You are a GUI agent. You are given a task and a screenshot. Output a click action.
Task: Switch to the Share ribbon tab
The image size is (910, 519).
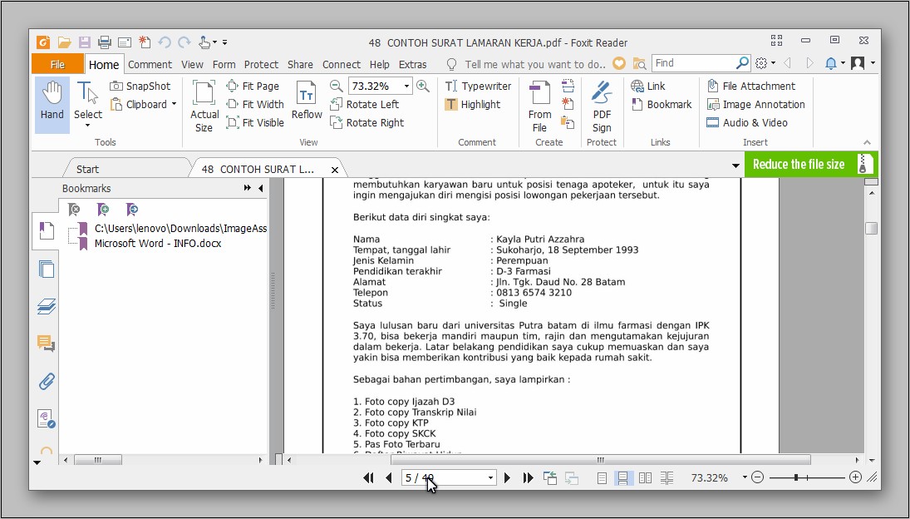coord(300,64)
